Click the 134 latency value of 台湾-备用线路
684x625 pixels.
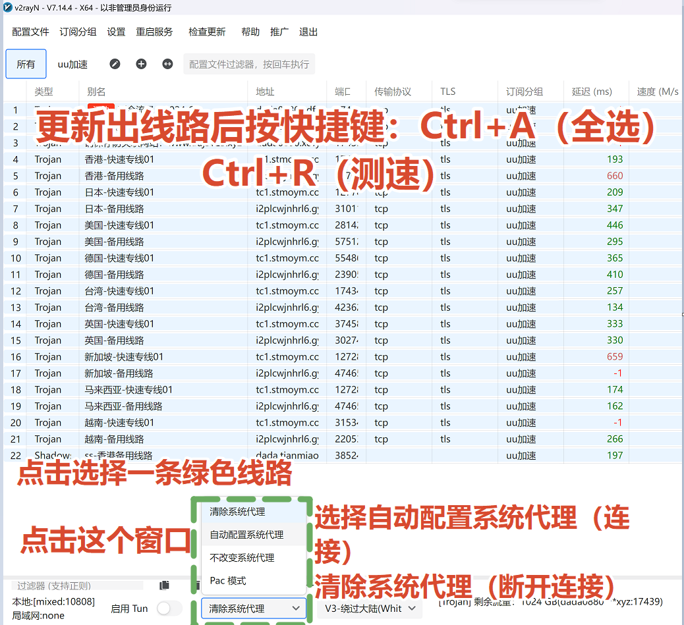(615, 308)
